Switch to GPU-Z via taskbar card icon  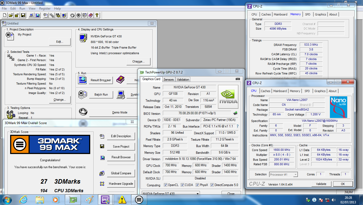pos(73,199)
